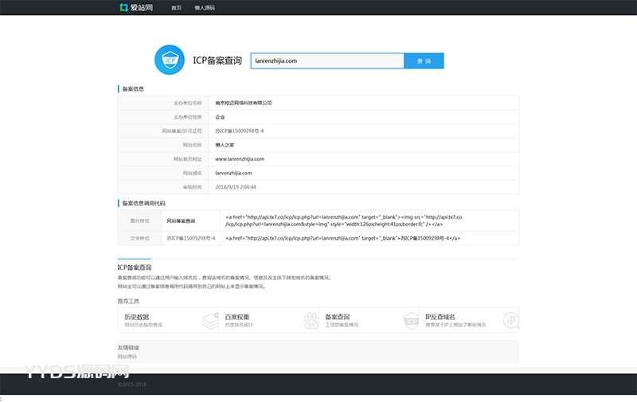Click ICP license number in the 备案信息 table
Viewport: 637px width, 402px height.
click(240, 131)
